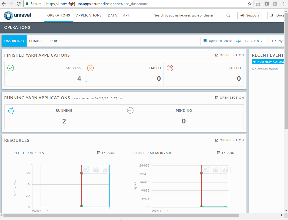Select line chart view for Cluster MemoryMB
The width and height of the screenshot is (288, 220).
[206, 170]
